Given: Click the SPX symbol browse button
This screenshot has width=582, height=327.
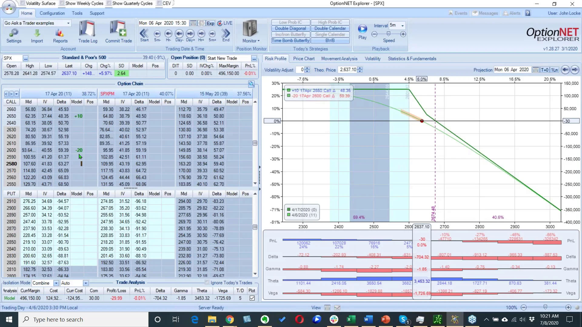Looking at the screenshot, I should [25, 58].
